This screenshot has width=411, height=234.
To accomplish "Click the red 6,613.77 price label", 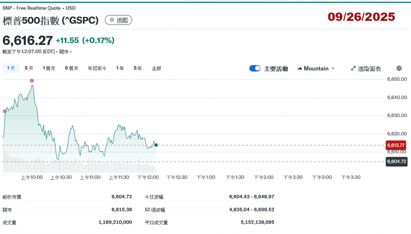I will tap(396, 145).
